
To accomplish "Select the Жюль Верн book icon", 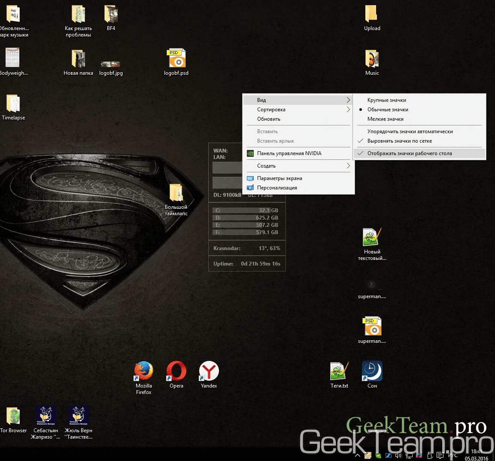I will click(x=78, y=423).
